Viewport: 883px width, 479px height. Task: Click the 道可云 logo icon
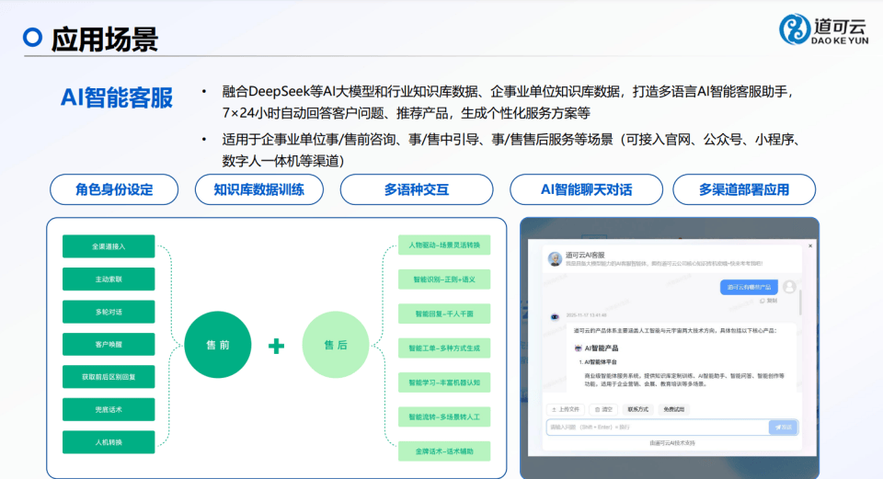(796, 29)
